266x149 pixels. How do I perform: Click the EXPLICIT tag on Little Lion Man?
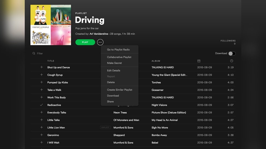coord(105,127)
